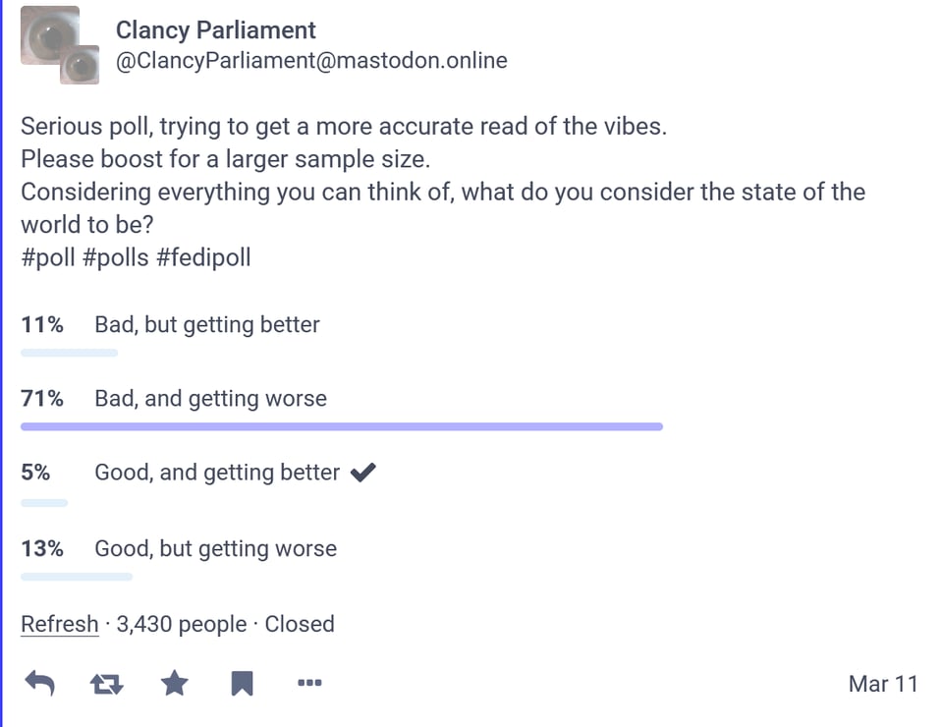Screen dimensions: 943x727
Task: Click the Refresh link to update results
Action: [59, 623]
